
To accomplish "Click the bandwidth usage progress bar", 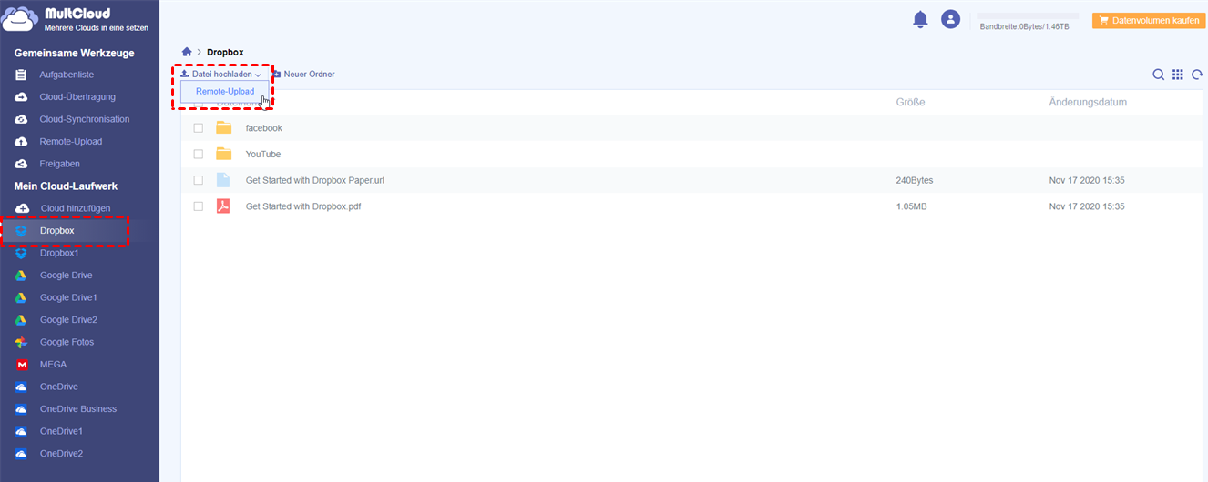I will (x=1028, y=16).
